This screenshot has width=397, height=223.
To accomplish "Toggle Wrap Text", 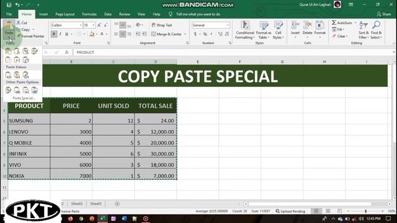I will tap(162, 25).
